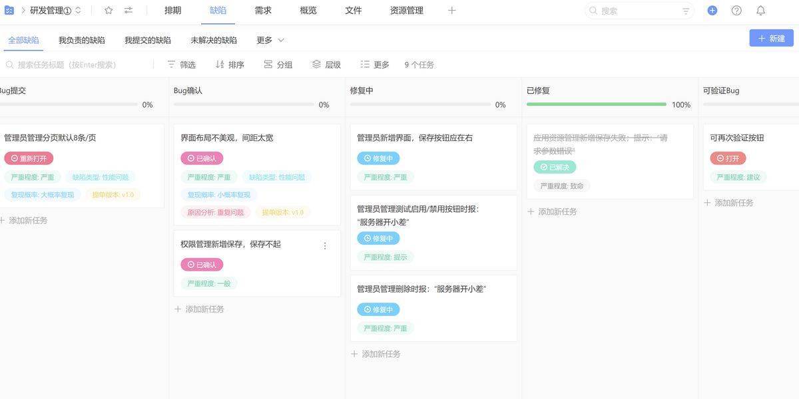Click the 层级 hierarchy tool
Image resolution: width=799 pixels, height=399 pixels.
(x=326, y=65)
